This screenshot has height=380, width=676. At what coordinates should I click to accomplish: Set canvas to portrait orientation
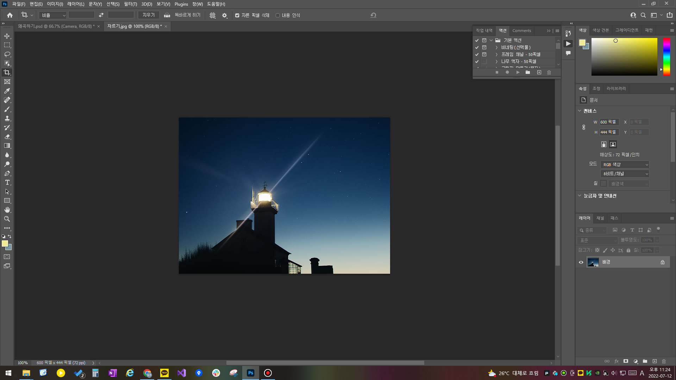pyautogui.click(x=604, y=144)
